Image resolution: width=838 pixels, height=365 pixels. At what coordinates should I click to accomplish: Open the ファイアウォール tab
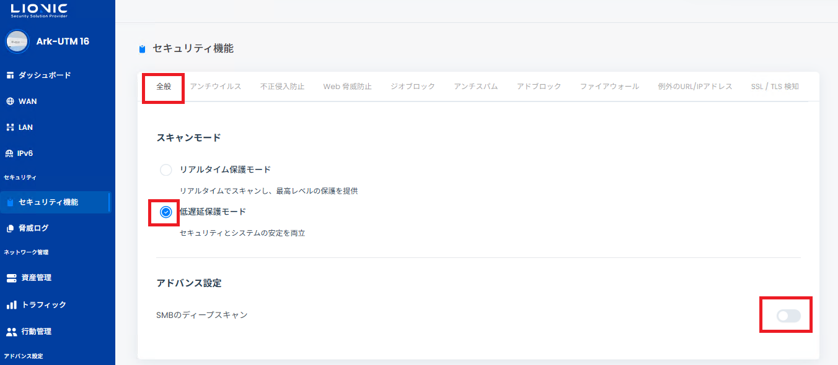point(609,87)
